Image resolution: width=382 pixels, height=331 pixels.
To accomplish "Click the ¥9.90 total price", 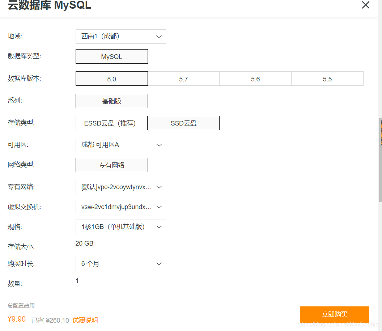I will [17, 319].
